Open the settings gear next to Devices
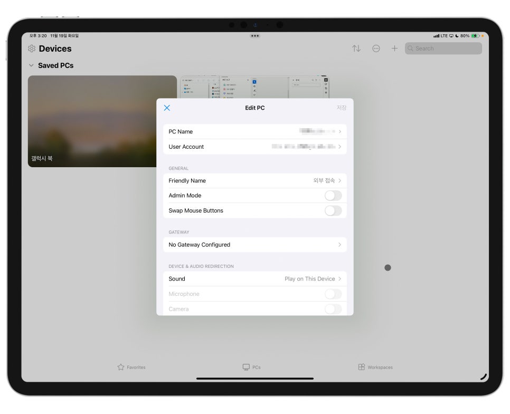The width and height of the screenshot is (510, 414). point(32,49)
